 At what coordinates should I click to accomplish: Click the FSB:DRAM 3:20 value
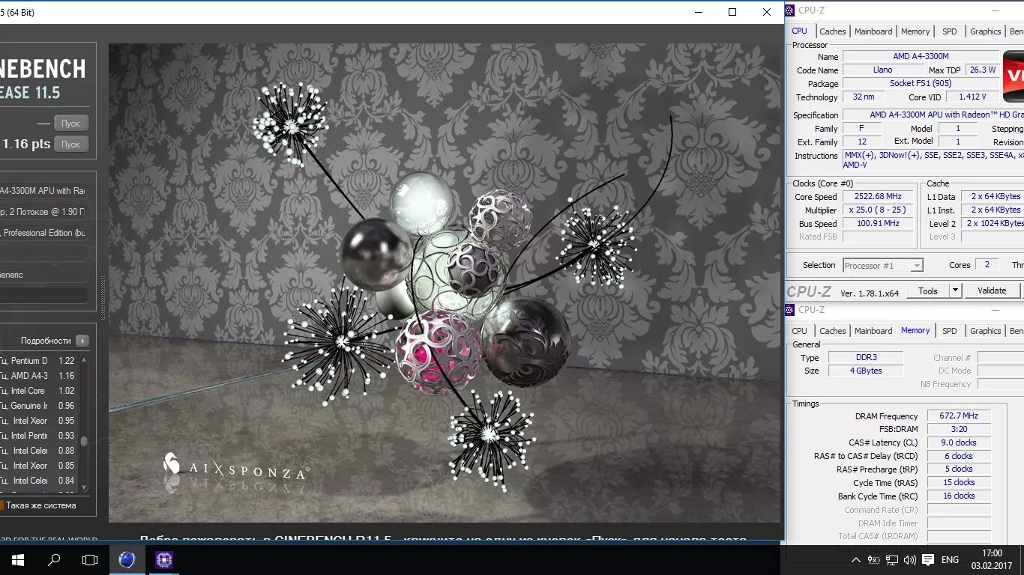959,429
